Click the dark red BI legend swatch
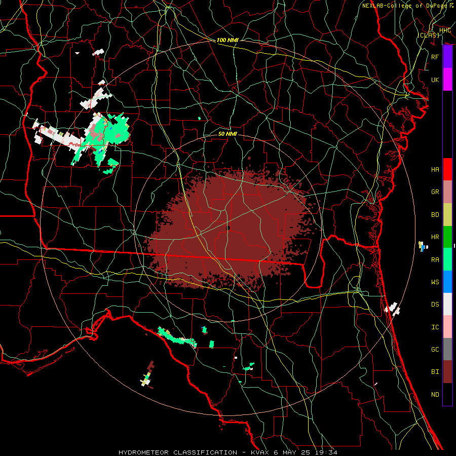This screenshot has height=456, width=456. pyautogui.click(x=447, y=372)
